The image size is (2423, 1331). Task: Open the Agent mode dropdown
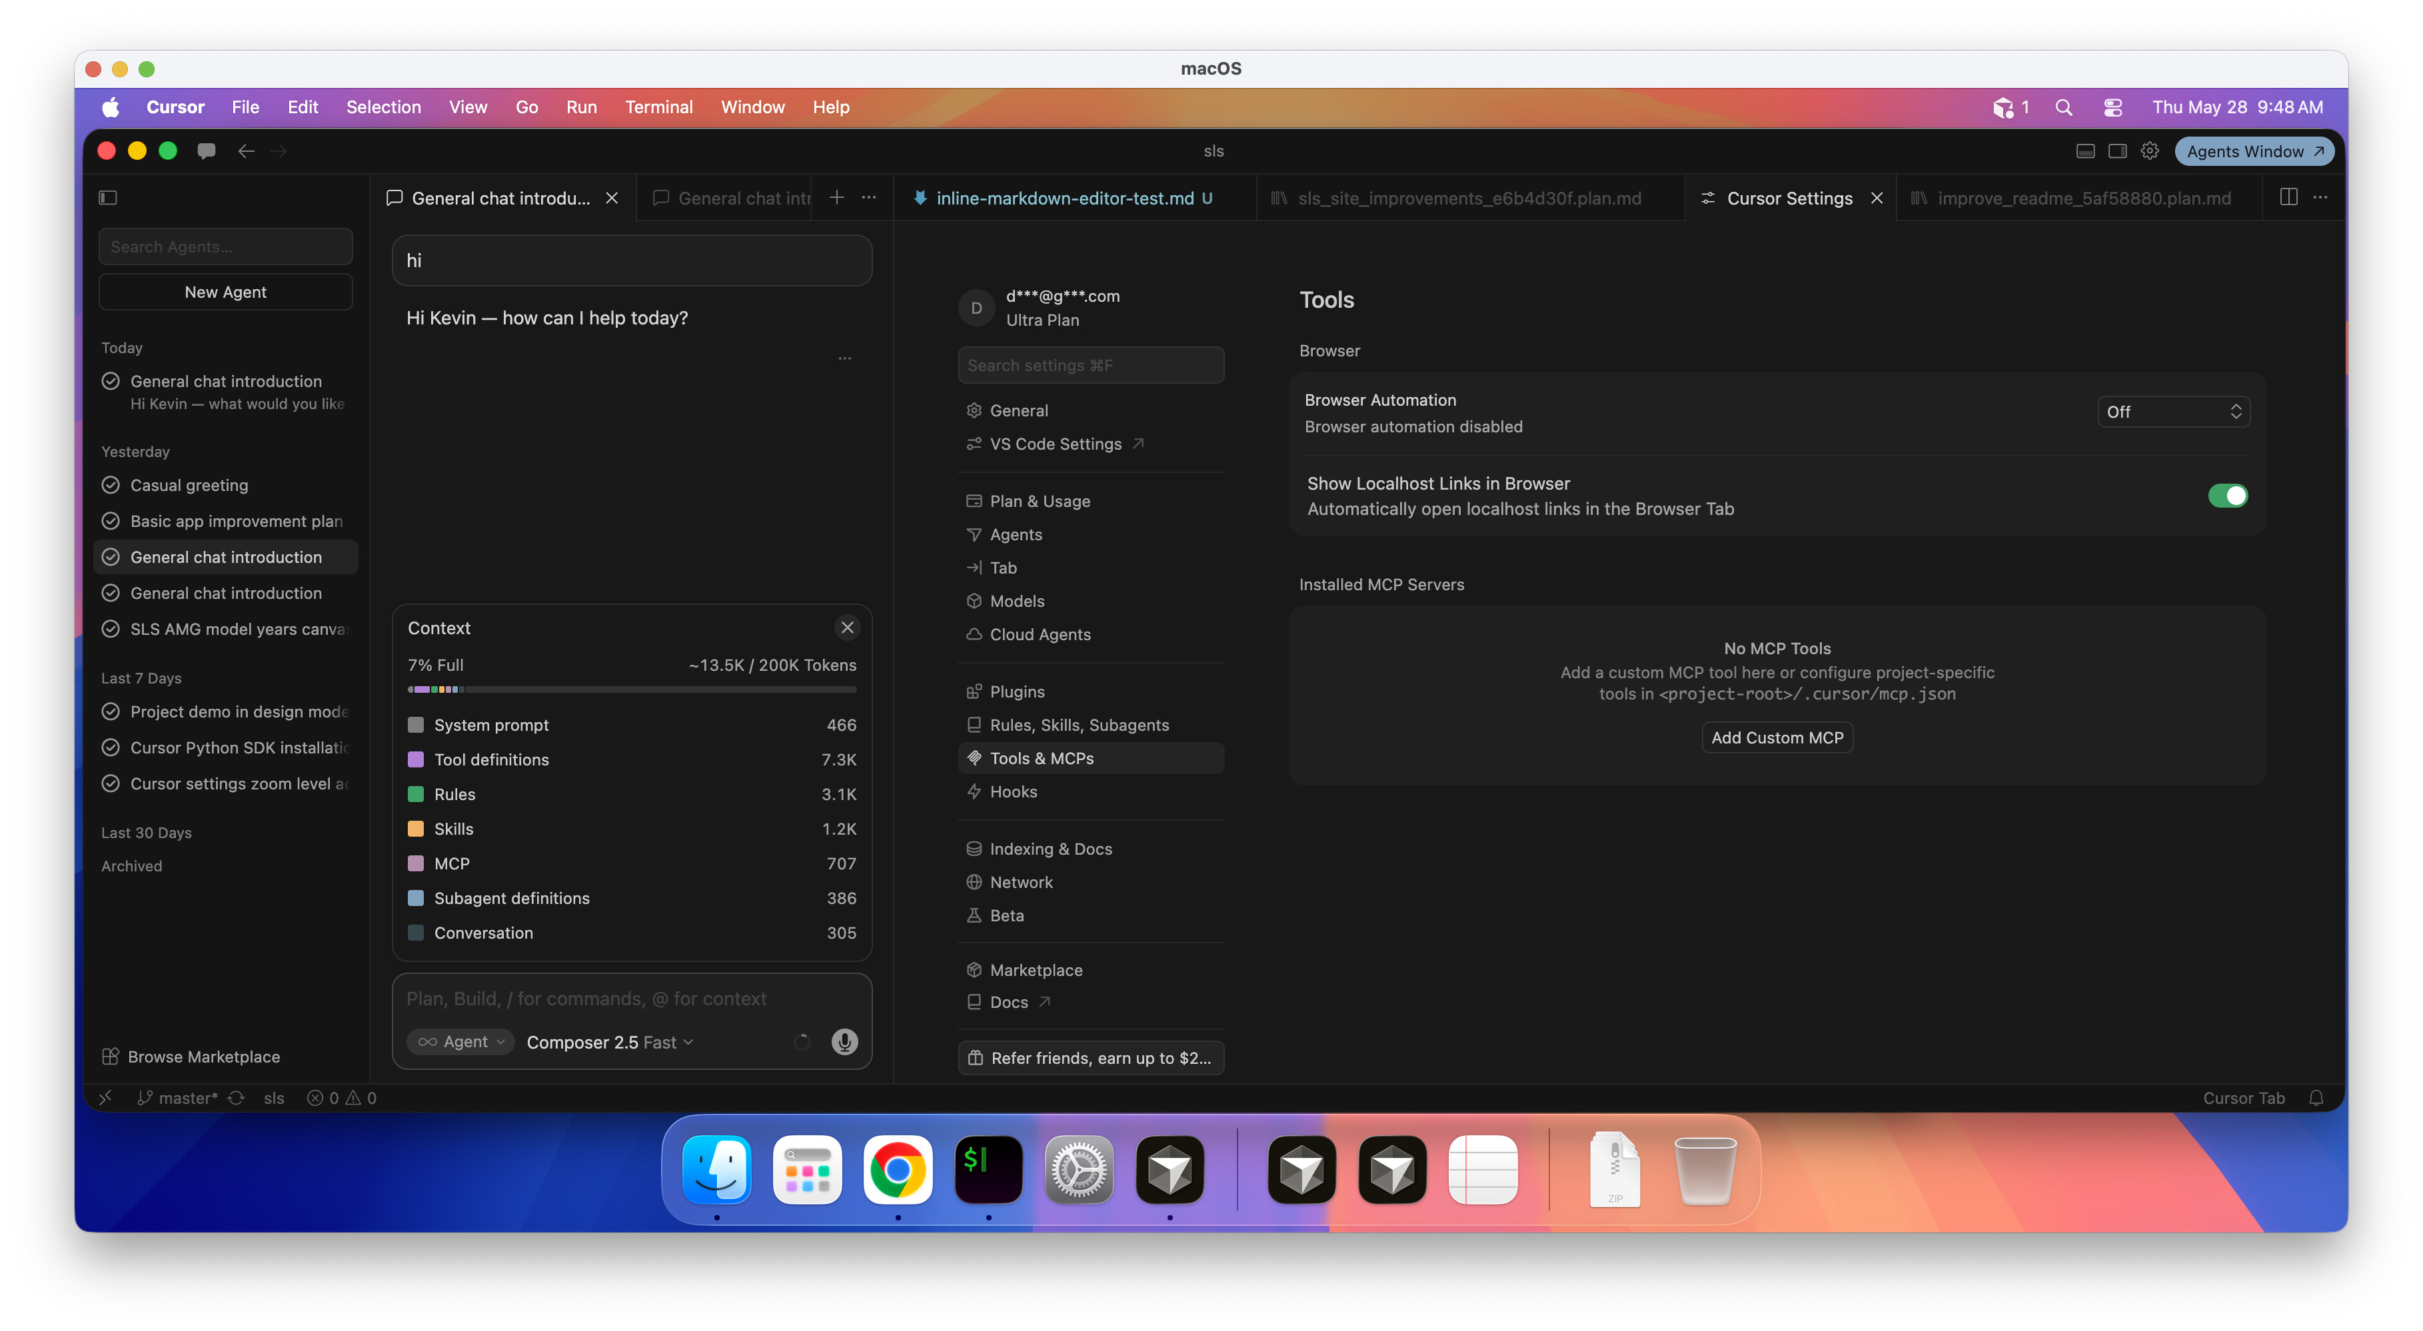[x=461, y=1041]
